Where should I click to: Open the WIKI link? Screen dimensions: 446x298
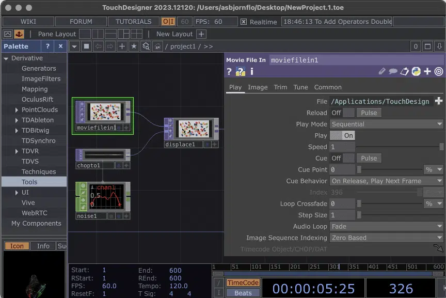pyautogui.click(x=28, y=22)
